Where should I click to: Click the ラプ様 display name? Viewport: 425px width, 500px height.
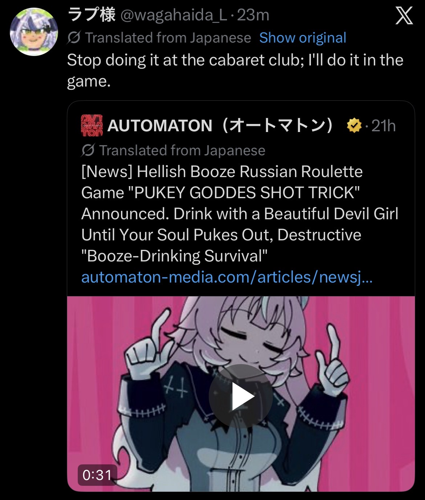pyautogui.click(x=92, y=15)
